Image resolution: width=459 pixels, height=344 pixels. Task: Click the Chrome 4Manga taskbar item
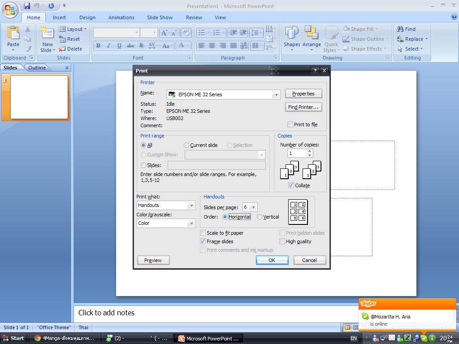point(65,339)
